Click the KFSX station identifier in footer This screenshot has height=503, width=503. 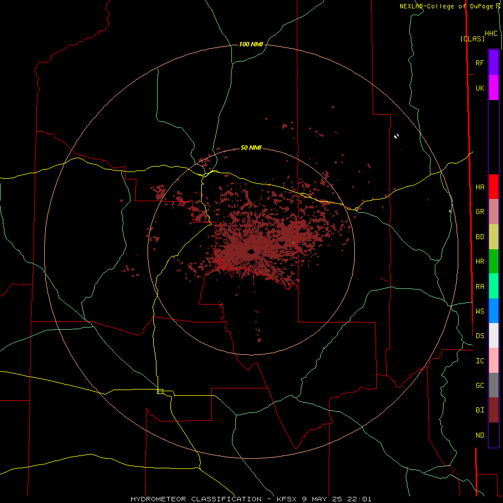(287, 499)
